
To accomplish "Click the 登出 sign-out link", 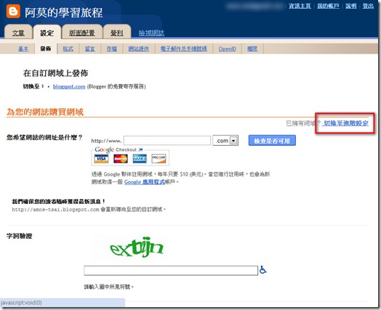I will click(x=368, y=6).
